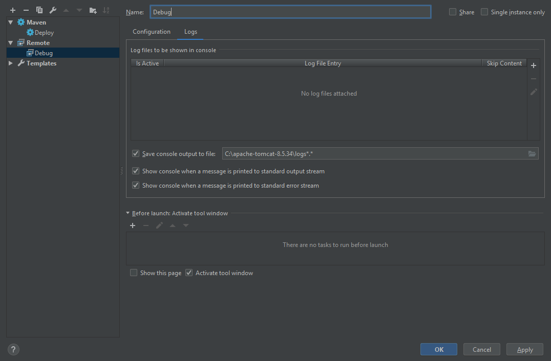Open Edit Templates via the wrench icon
The image size is (551, 361).
coord(52,9)
